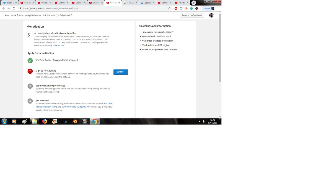Click the dark K extension icon

197,9
